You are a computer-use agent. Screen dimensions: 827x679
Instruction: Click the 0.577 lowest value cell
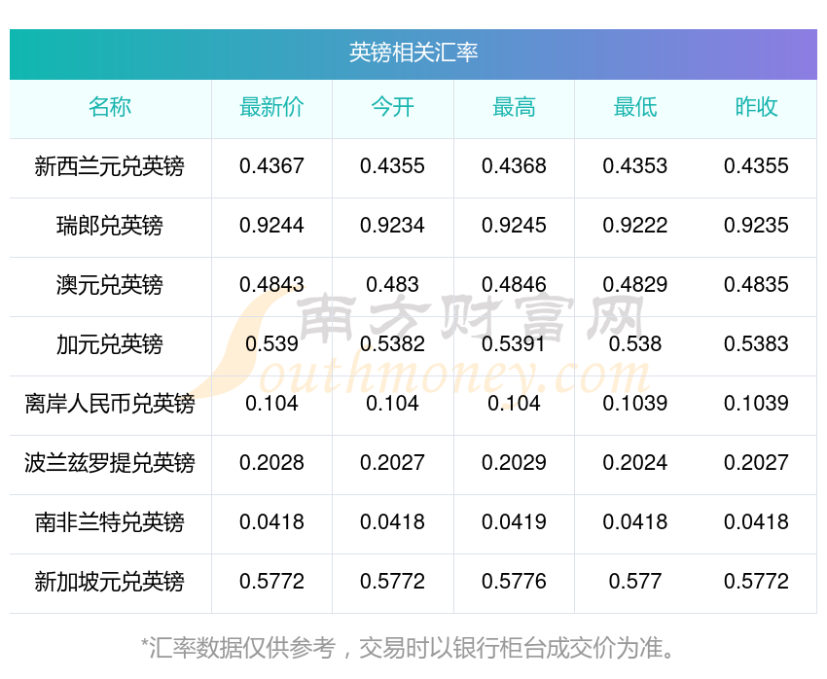point(635,582)
